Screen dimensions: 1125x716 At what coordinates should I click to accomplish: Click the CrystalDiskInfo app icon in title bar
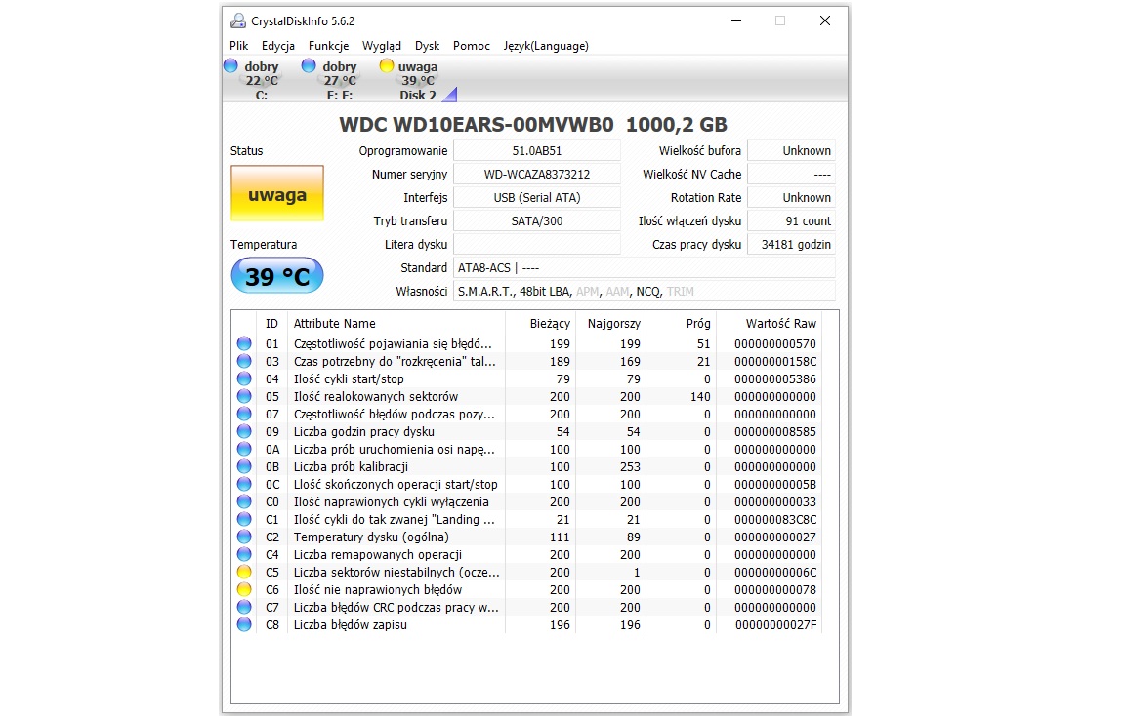point(237,20)
